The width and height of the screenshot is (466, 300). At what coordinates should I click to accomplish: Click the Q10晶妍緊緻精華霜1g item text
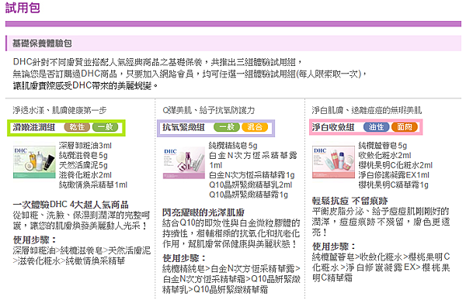[249, 195]
